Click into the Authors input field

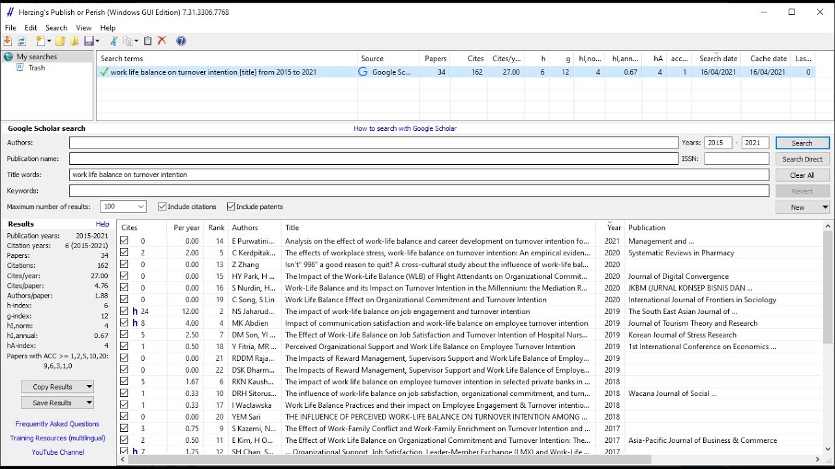point(374,143)
